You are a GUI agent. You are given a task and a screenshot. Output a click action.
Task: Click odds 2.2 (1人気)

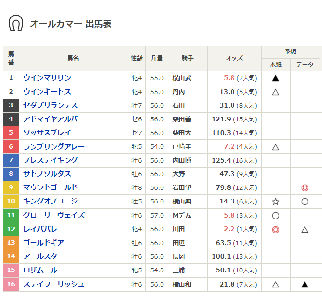click(x=240, y=229)
